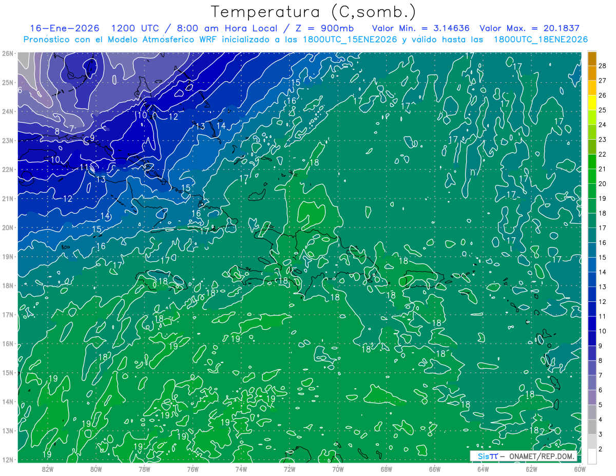Click the '15N' latitude axis label

point(7,372)
